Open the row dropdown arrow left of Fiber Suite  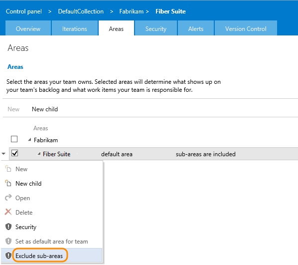pyautogui.click(x=3, y=154)
